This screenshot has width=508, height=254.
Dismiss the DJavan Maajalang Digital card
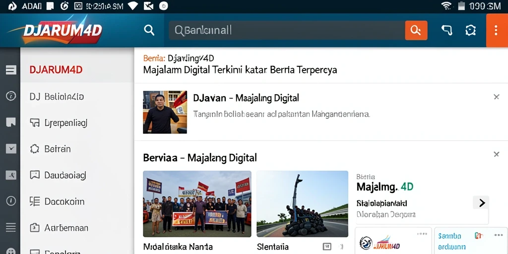[x=496, y=97]
